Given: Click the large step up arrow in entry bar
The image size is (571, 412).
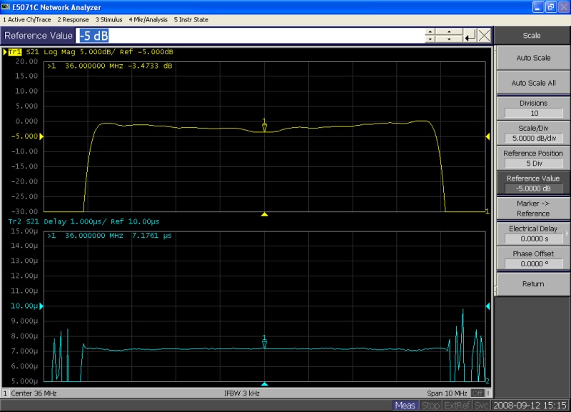Looking at the screenshot, I should click(x=449, y=32).
